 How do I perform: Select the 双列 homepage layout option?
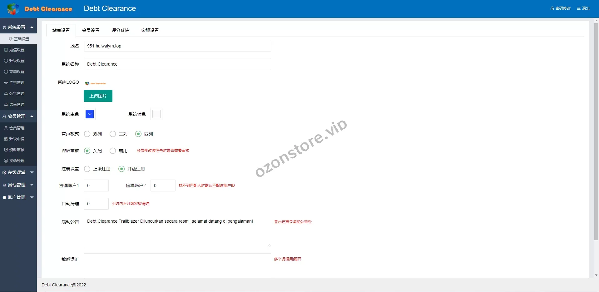87,134
